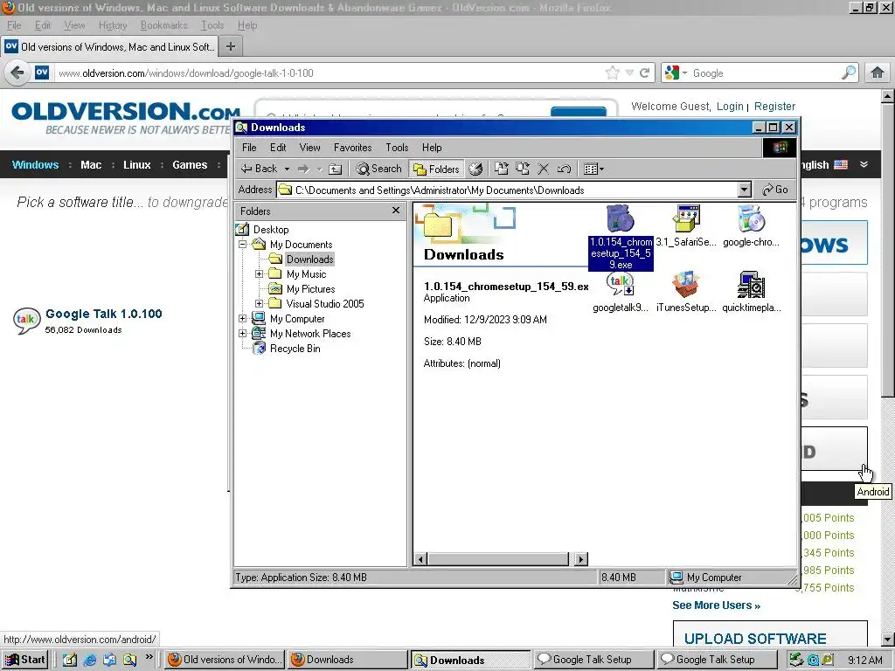Select the google-chro... installer icon

tap(751, 219)
